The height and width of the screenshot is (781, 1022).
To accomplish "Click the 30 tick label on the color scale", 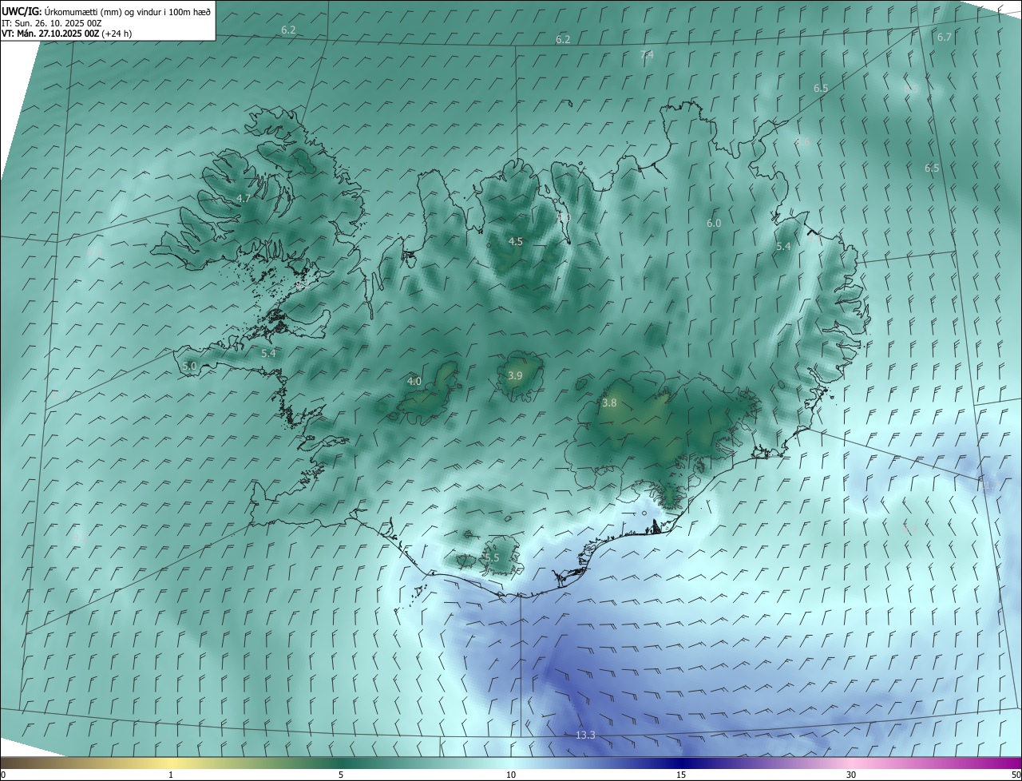I will click(x=851, y=775).
